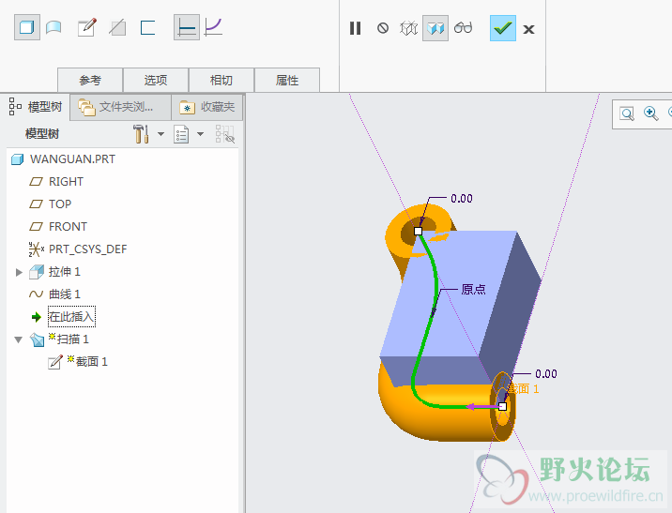Click the tree list display icon
Viewport: 672px width, 513px height.
(x=181, y=134)
